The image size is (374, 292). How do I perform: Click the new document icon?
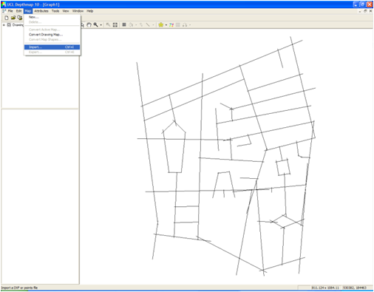tap(7, 18)
